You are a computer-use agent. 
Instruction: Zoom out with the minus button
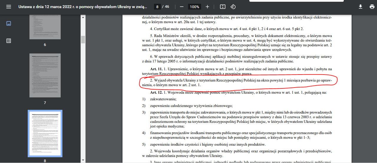coord(182,6)
